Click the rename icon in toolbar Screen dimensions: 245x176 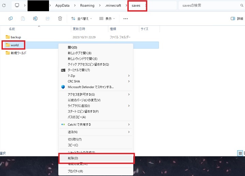(35, 19)
